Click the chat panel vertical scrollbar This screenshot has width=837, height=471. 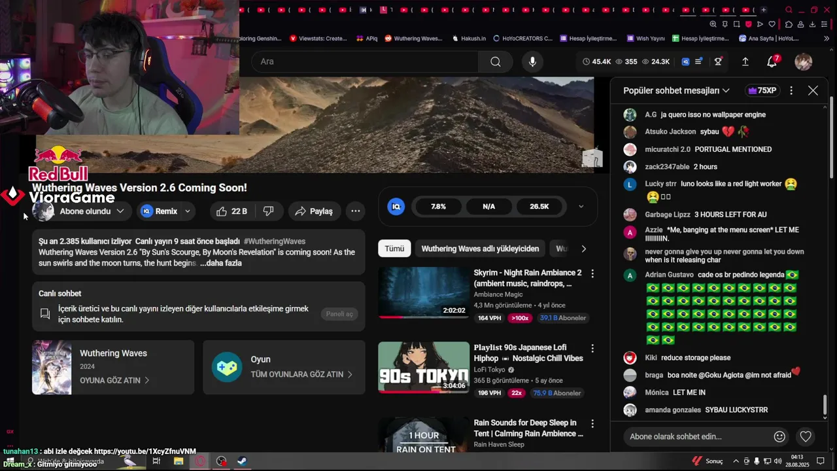coord(825,405)
